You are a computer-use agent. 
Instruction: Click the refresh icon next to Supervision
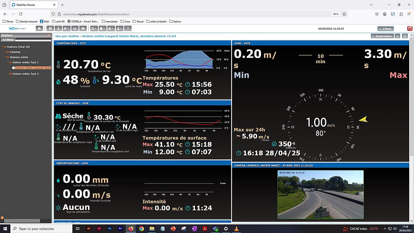tap(405, 36)
